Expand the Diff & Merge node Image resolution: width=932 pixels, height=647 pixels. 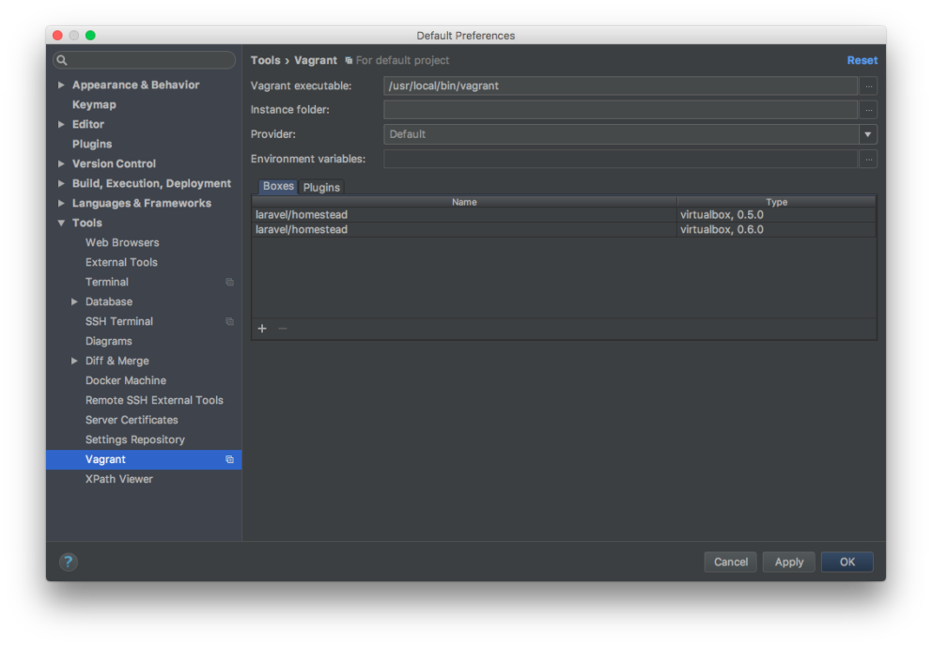74,361
